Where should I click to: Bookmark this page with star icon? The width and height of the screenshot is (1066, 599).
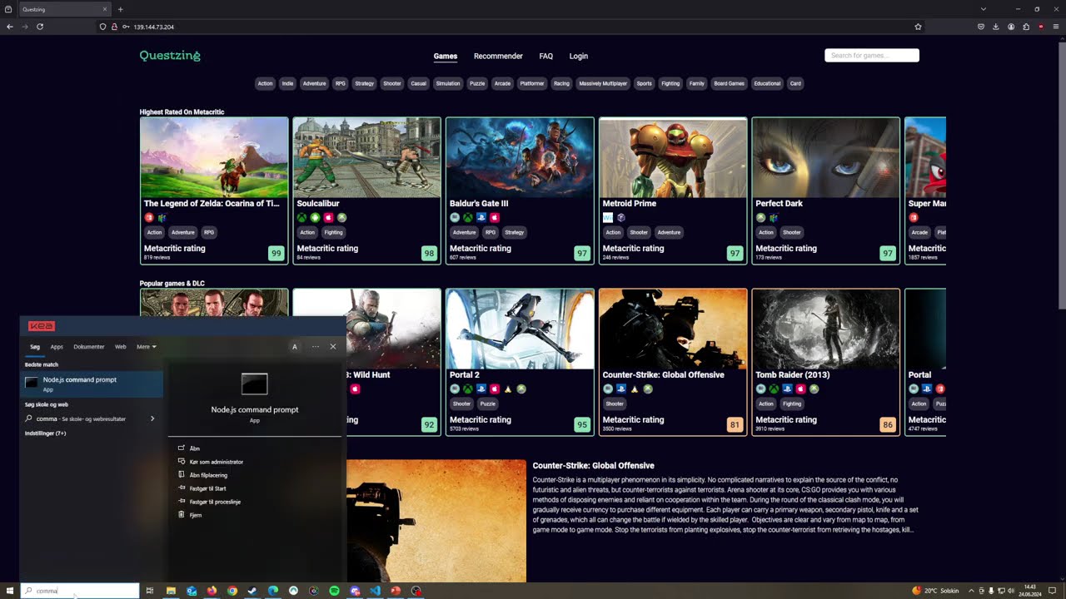pos(918,27)
